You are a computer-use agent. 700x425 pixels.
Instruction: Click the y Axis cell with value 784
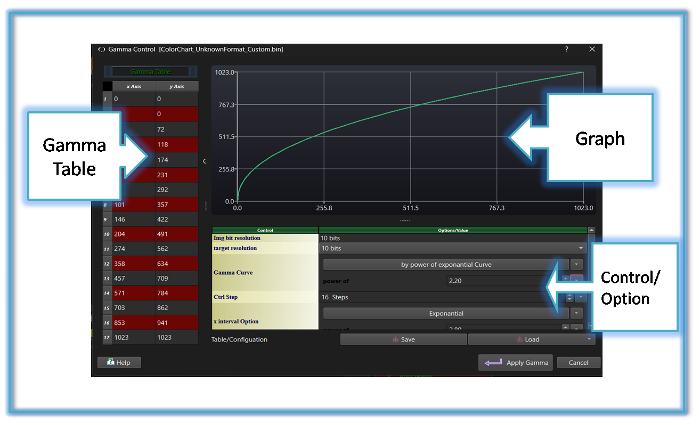177,293
